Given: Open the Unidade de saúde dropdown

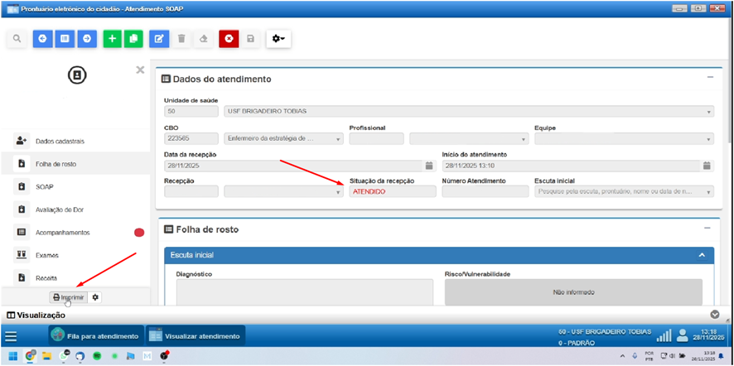Looking at the screenshot, I should click(x=709, y=112).
